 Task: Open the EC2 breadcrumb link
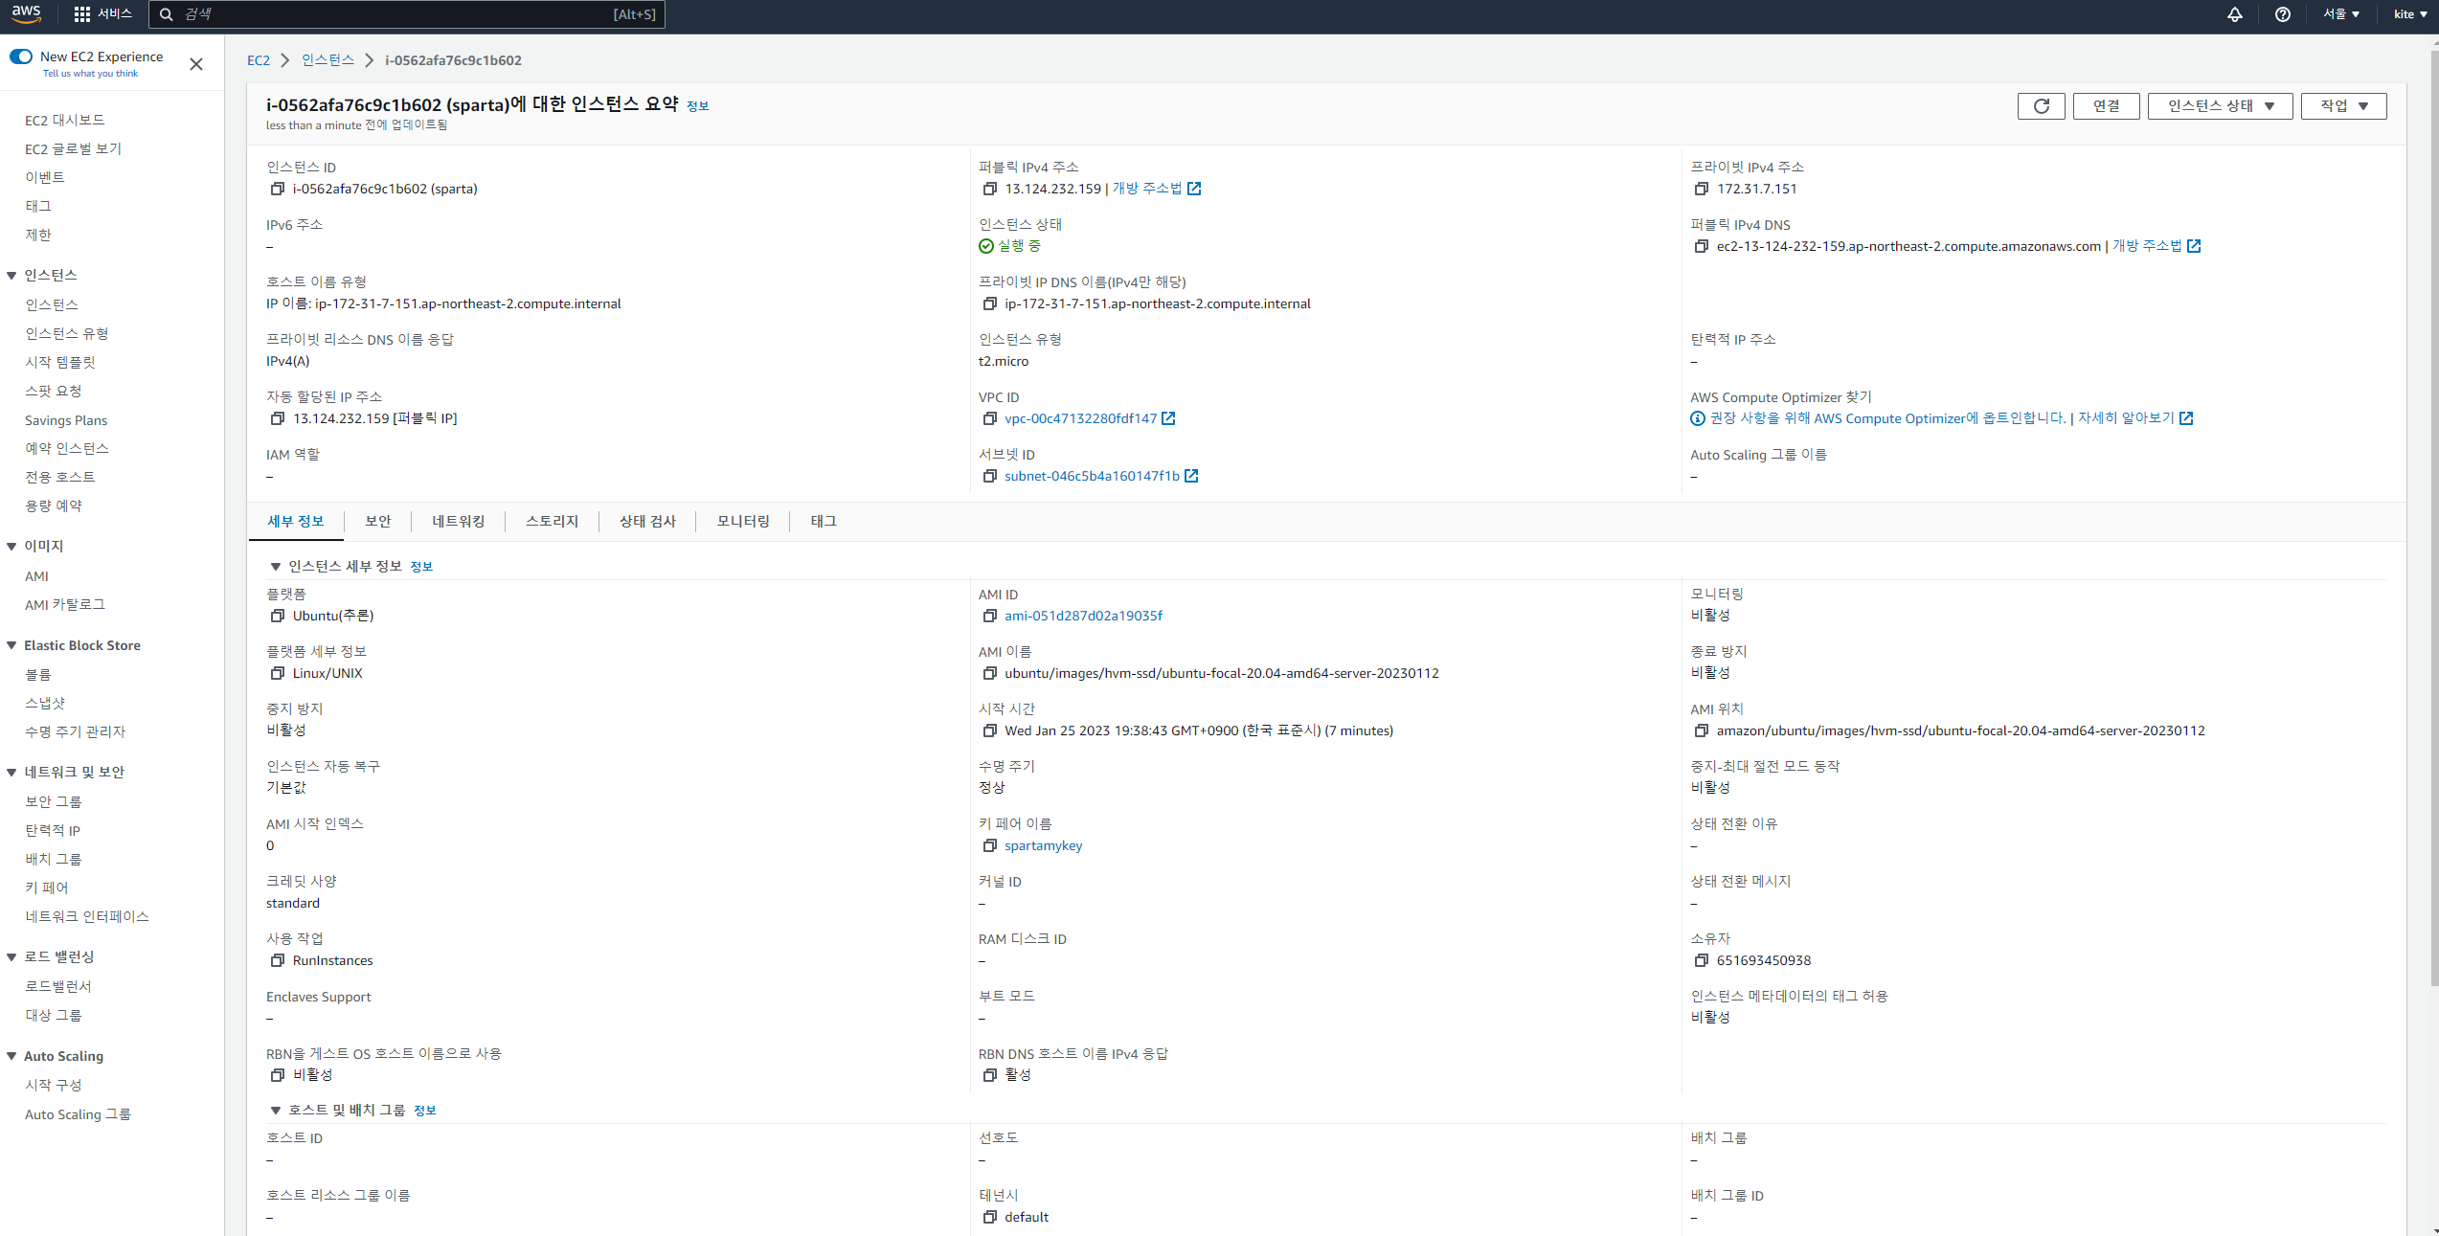(x=259, y=60)
